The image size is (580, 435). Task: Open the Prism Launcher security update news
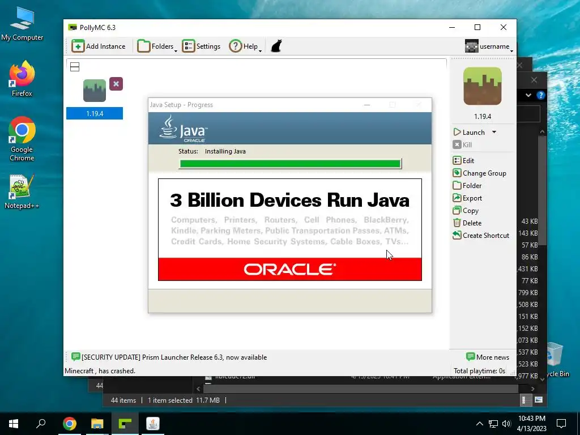(174, 357)
